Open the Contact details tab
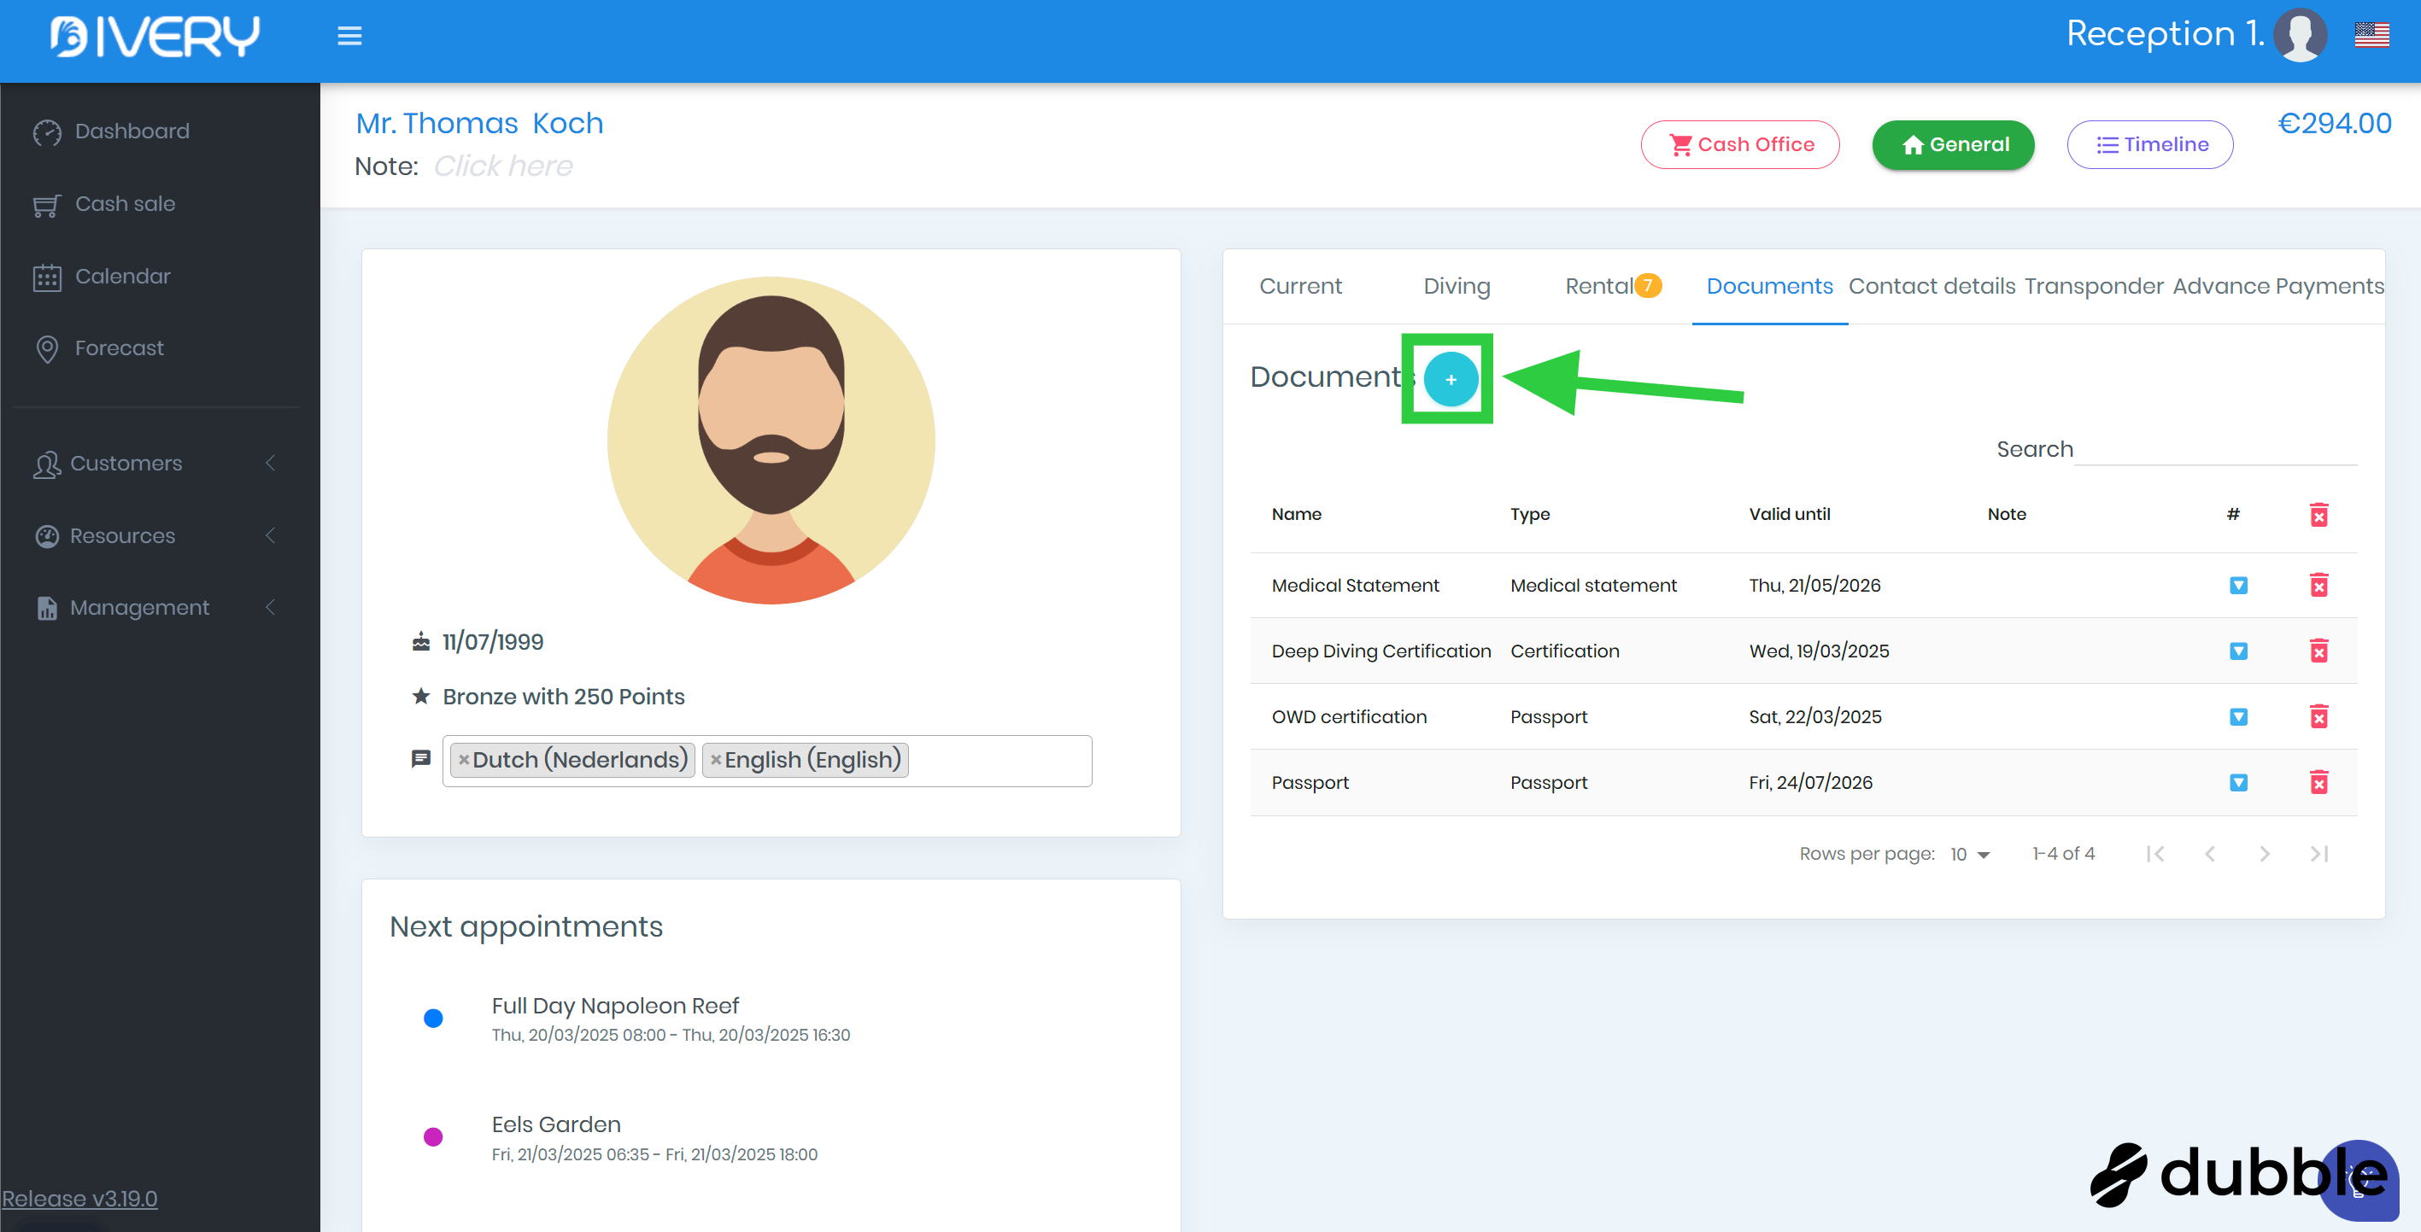The height and width of the screenshot is (1232, 2421). [x=1932, y=286]
